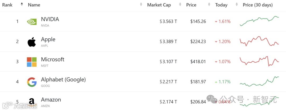View Microsoft 30-day price sparkline

click(259, 61)
